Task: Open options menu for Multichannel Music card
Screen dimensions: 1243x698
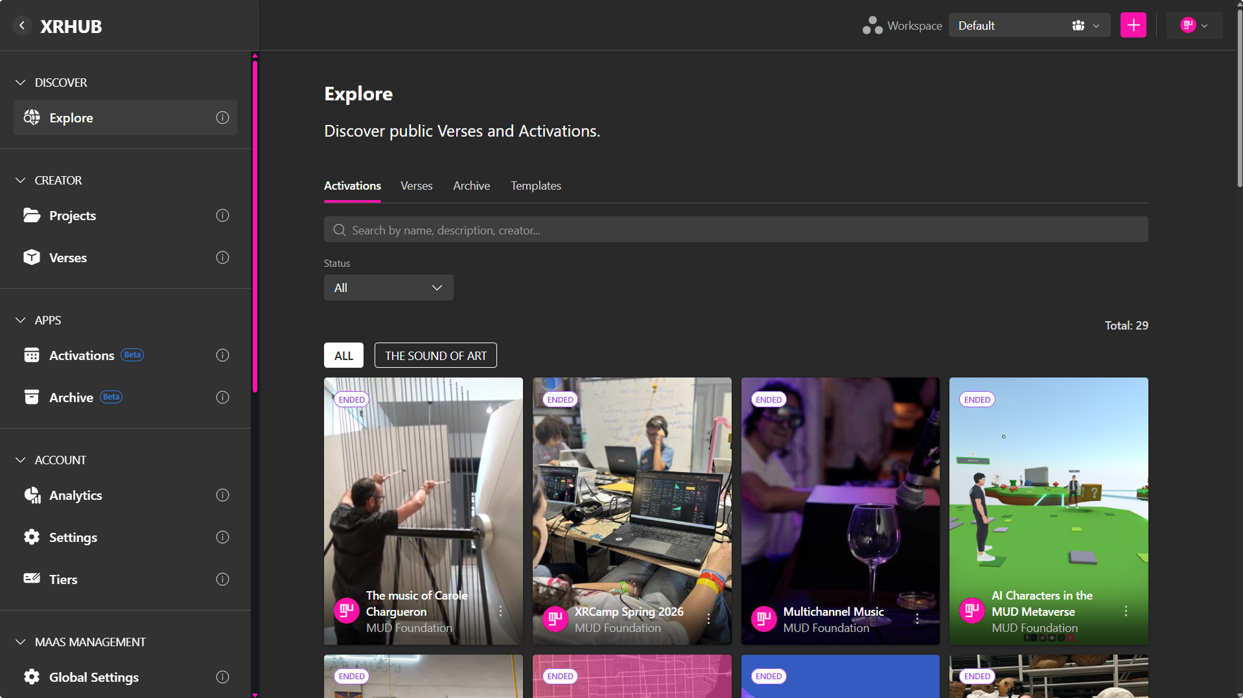Action: [x=917, y=619]
